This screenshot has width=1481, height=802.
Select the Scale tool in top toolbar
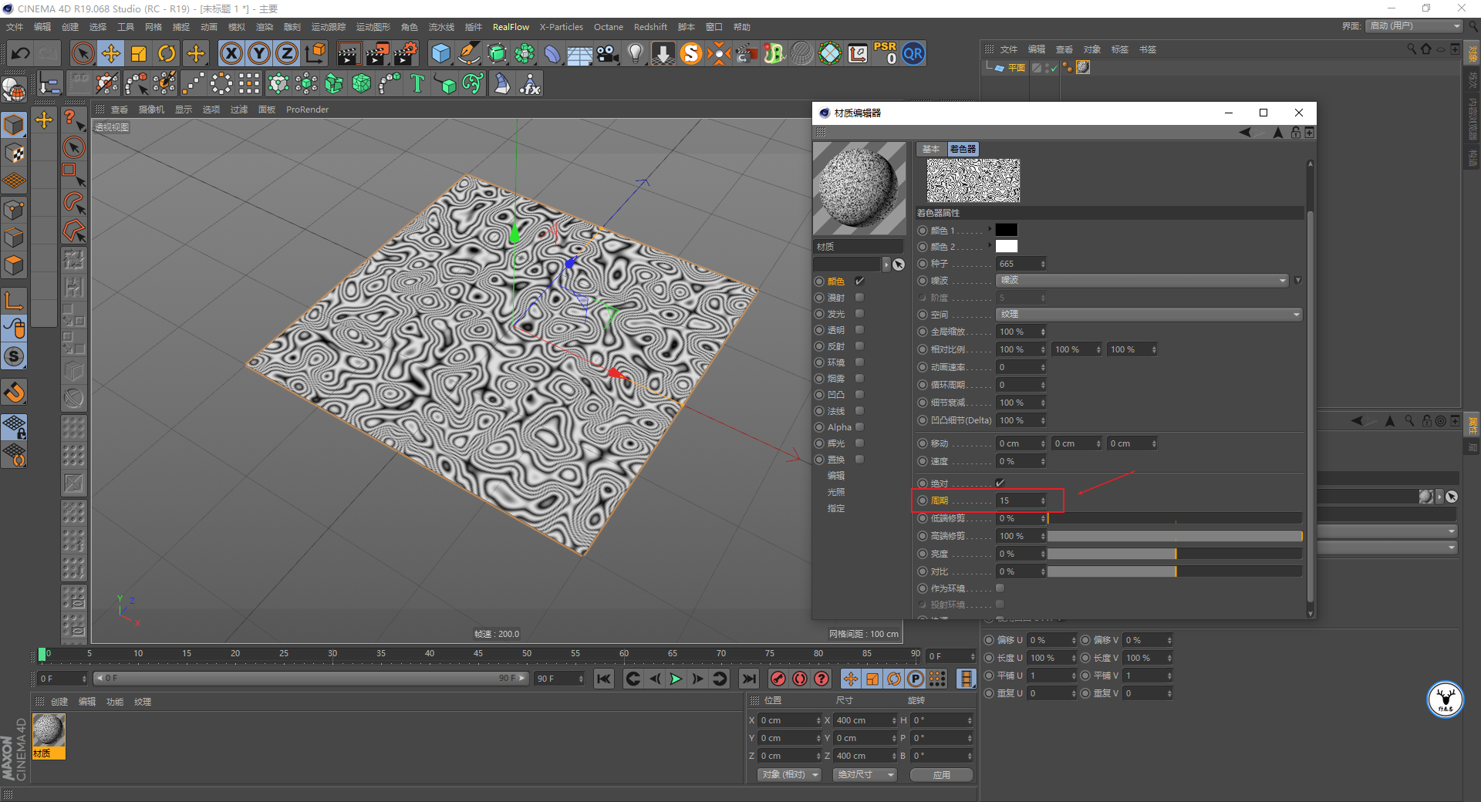point(139,53)
